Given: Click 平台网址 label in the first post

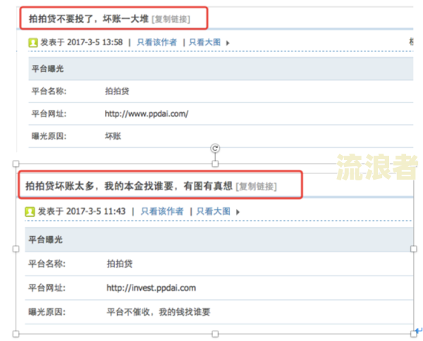Looking at the screenshot, I should point(49,113).
